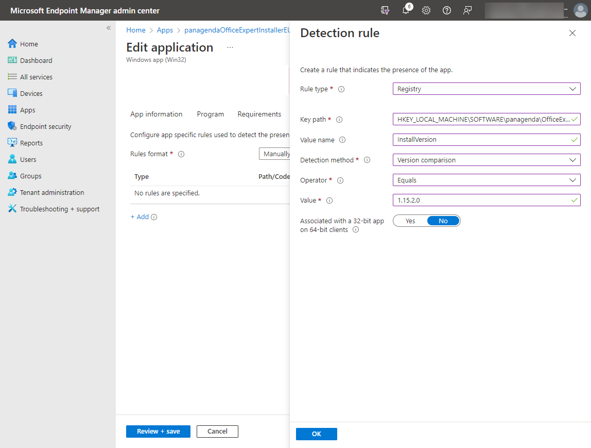Expand the Operator dropdown showing Equals
591x448 pixels.
(x=486, y=180)
